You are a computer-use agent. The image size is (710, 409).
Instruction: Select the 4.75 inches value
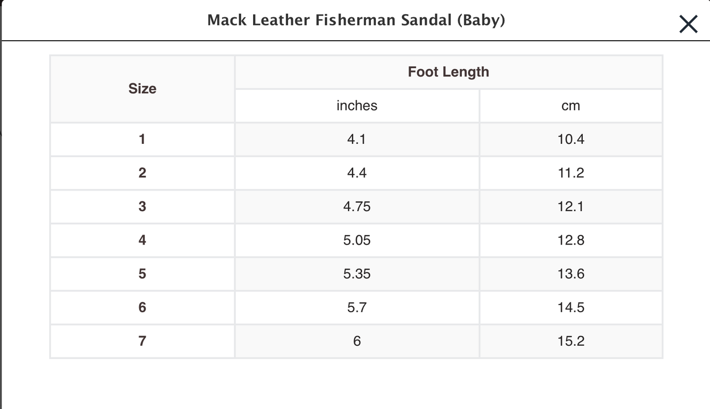pyautogui.click(x=357, y=206)
